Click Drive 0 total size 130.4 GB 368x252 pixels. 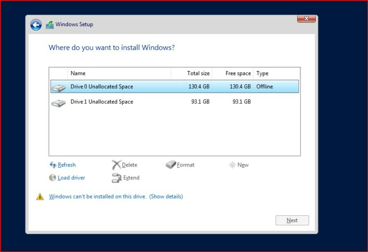pyautogui.click(x=199, y=87)
